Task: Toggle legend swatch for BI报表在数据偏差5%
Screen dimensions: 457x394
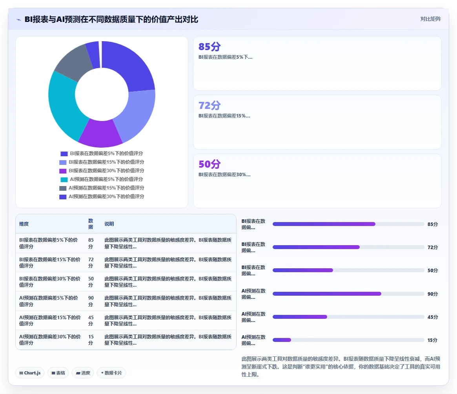Action: [64, 154]
